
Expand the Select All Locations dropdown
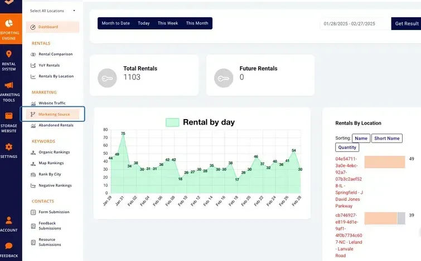52,11
